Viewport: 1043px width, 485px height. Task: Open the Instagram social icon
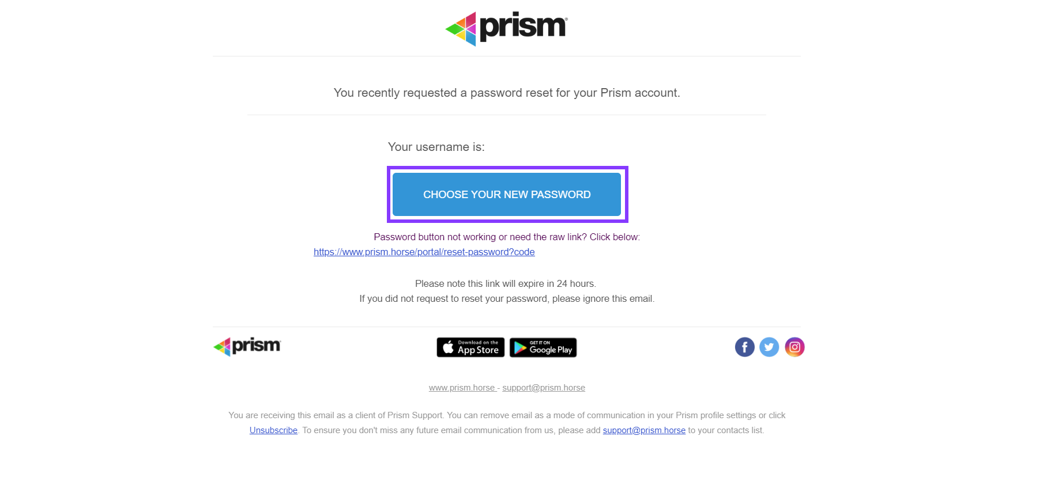pos(795,347)
